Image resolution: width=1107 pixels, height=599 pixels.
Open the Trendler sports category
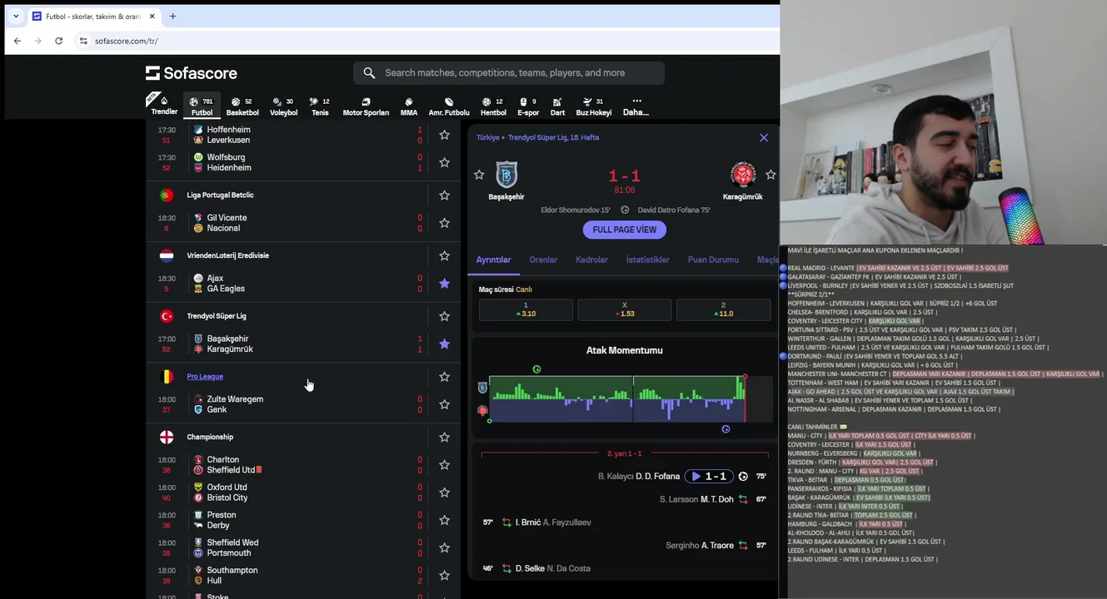tap(164, 106)
